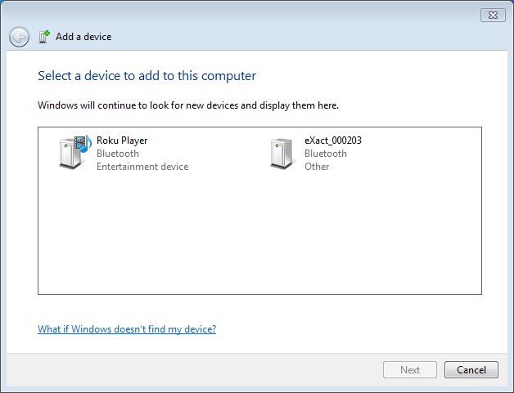Image resolution: width=514 pixels, height=393 pixels.
Task: Close the Add a device window
Action: tap(492, 14)
